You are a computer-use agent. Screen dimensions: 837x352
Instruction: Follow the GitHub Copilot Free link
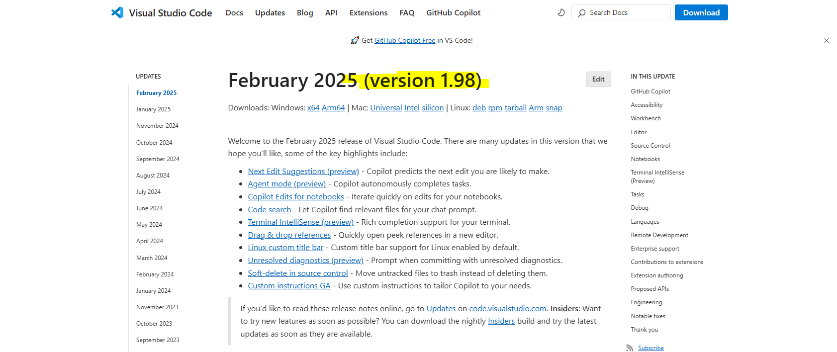405,41
